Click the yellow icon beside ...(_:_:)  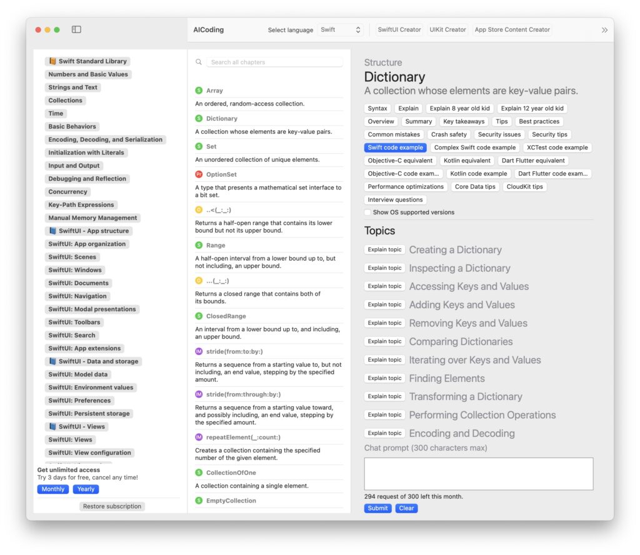click(199, 281)
